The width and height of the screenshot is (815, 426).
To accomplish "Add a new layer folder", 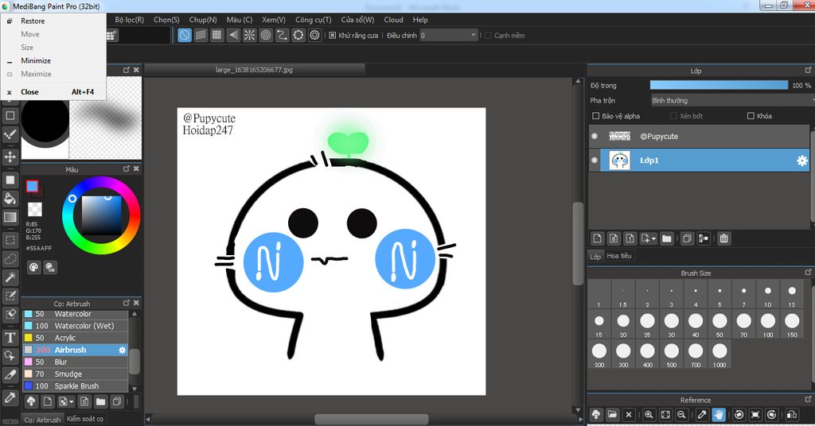I will tap(667, 238).
